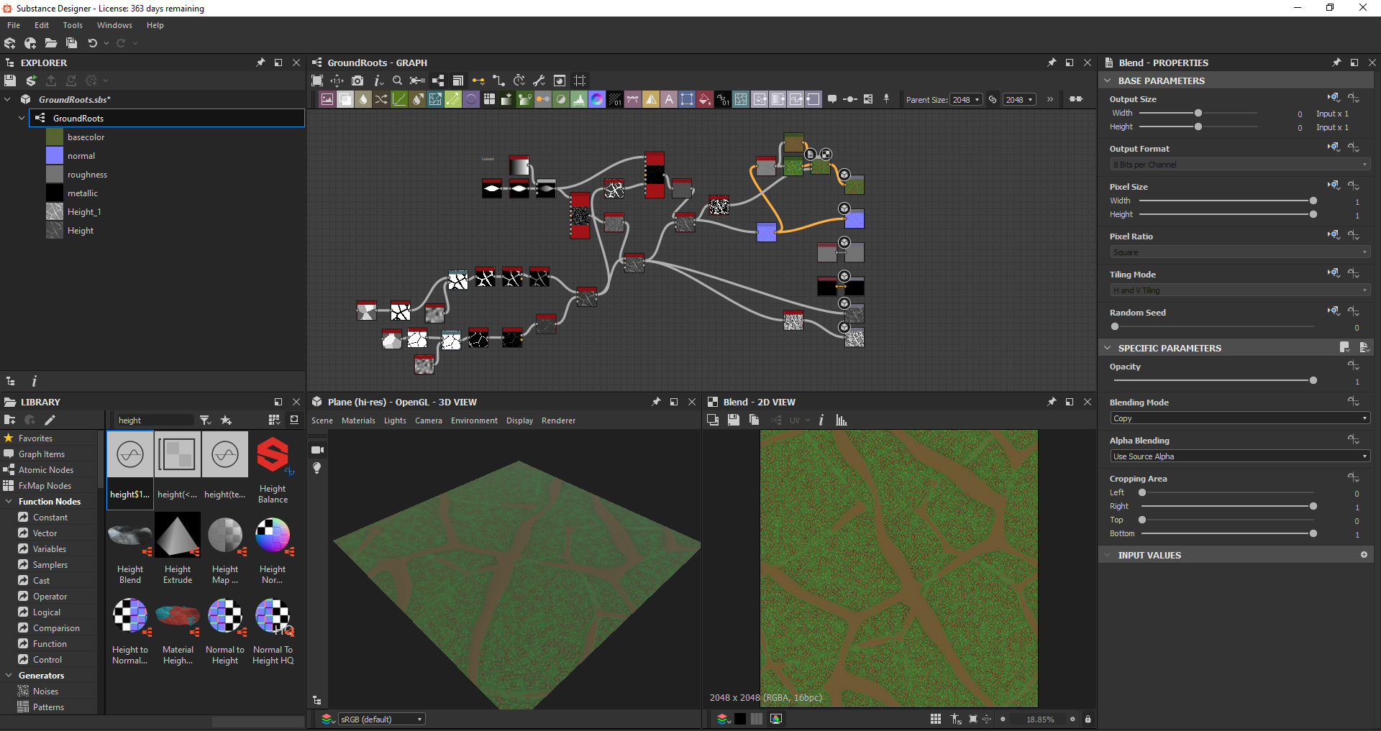1381x731 pixels.
Task: Add a pin from the graph toolbar
Action: [886, 99]
